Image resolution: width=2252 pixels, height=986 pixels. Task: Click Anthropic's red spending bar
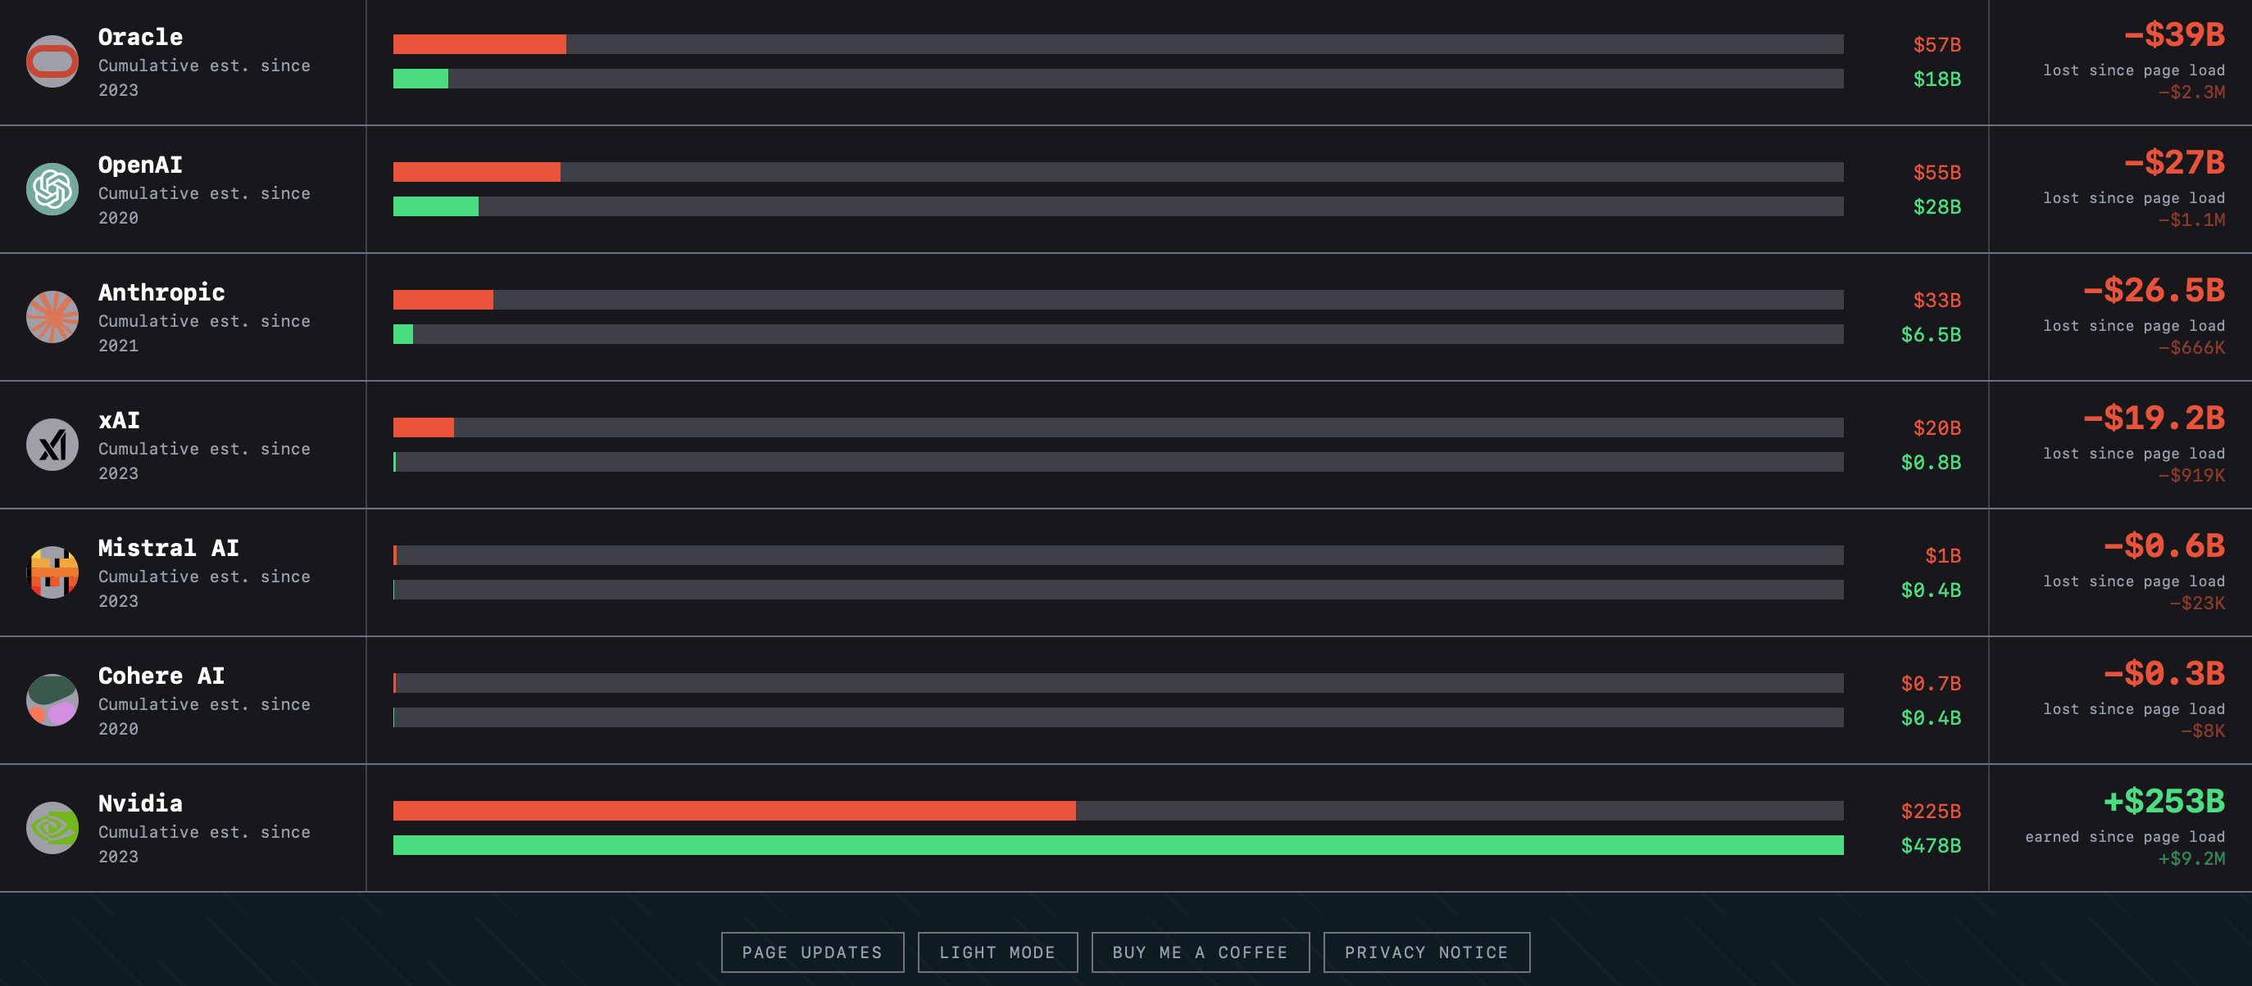(443, 300)
